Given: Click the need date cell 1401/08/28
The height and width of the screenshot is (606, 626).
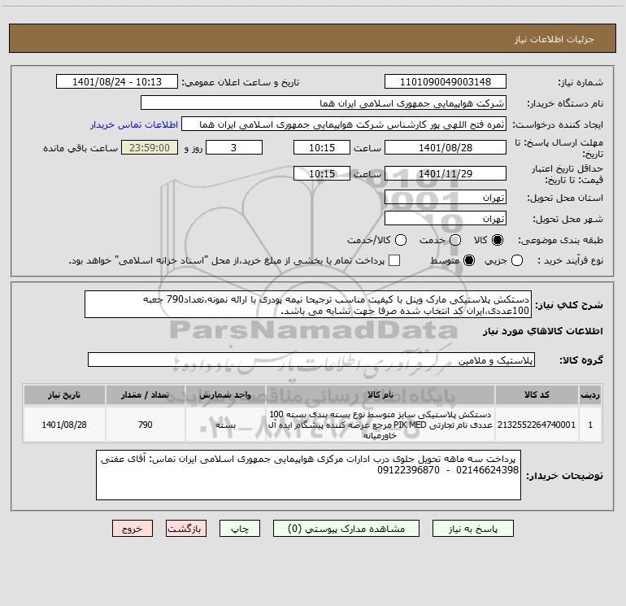Looking at the screenshot, I should [64, 425].
